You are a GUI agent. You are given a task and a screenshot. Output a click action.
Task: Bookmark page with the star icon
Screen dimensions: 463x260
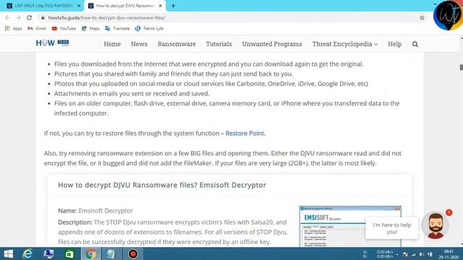(422, 17)
